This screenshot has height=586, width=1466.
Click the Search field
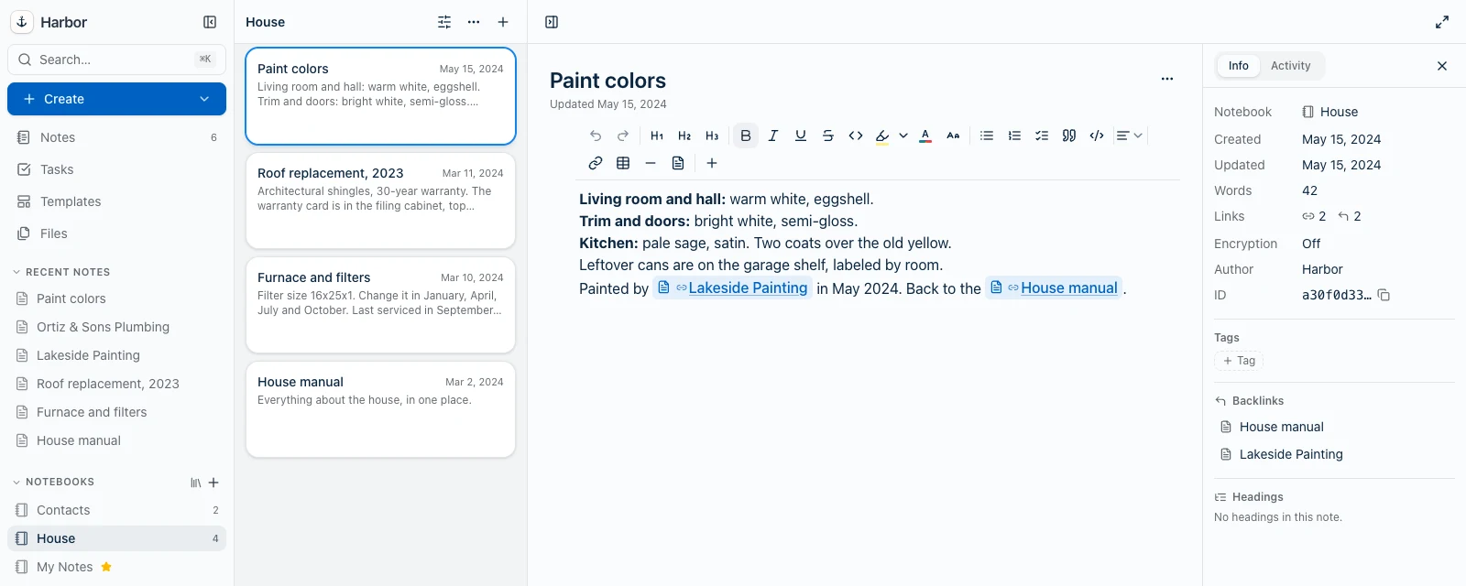pyautogui.click(x=117, y=60)
